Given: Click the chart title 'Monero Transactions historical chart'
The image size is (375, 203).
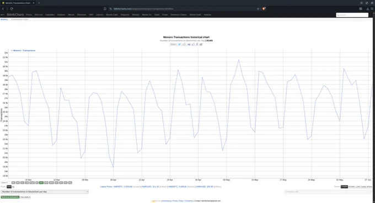Looking at the screenshot, I should [x=186, y=37].
